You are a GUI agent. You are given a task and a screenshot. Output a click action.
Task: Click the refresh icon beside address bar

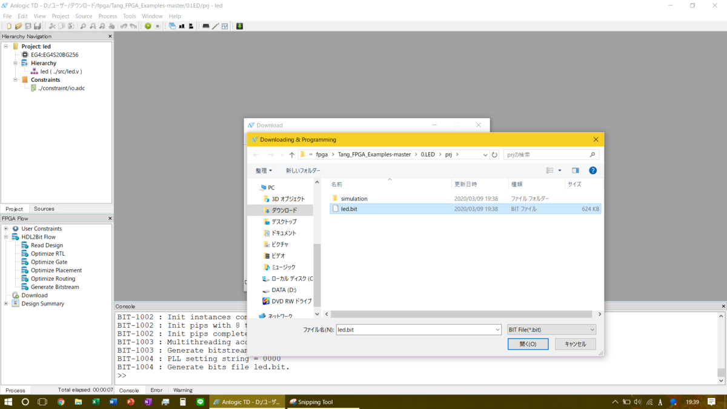pyautogui.click(x=494, y=155)
